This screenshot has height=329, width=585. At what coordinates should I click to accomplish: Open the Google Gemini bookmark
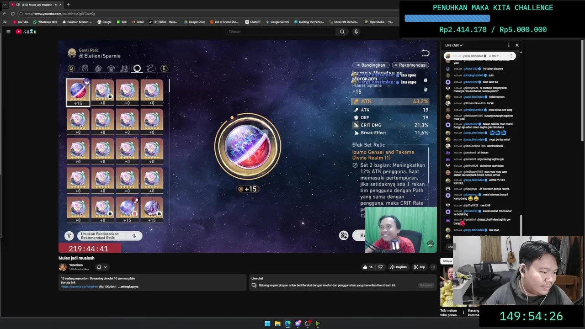coord(277,22)
